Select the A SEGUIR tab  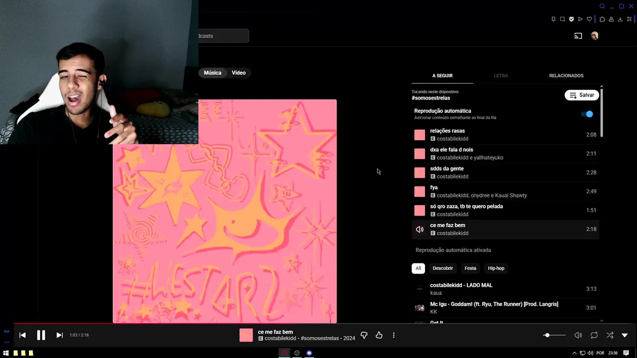click(442, 76)
